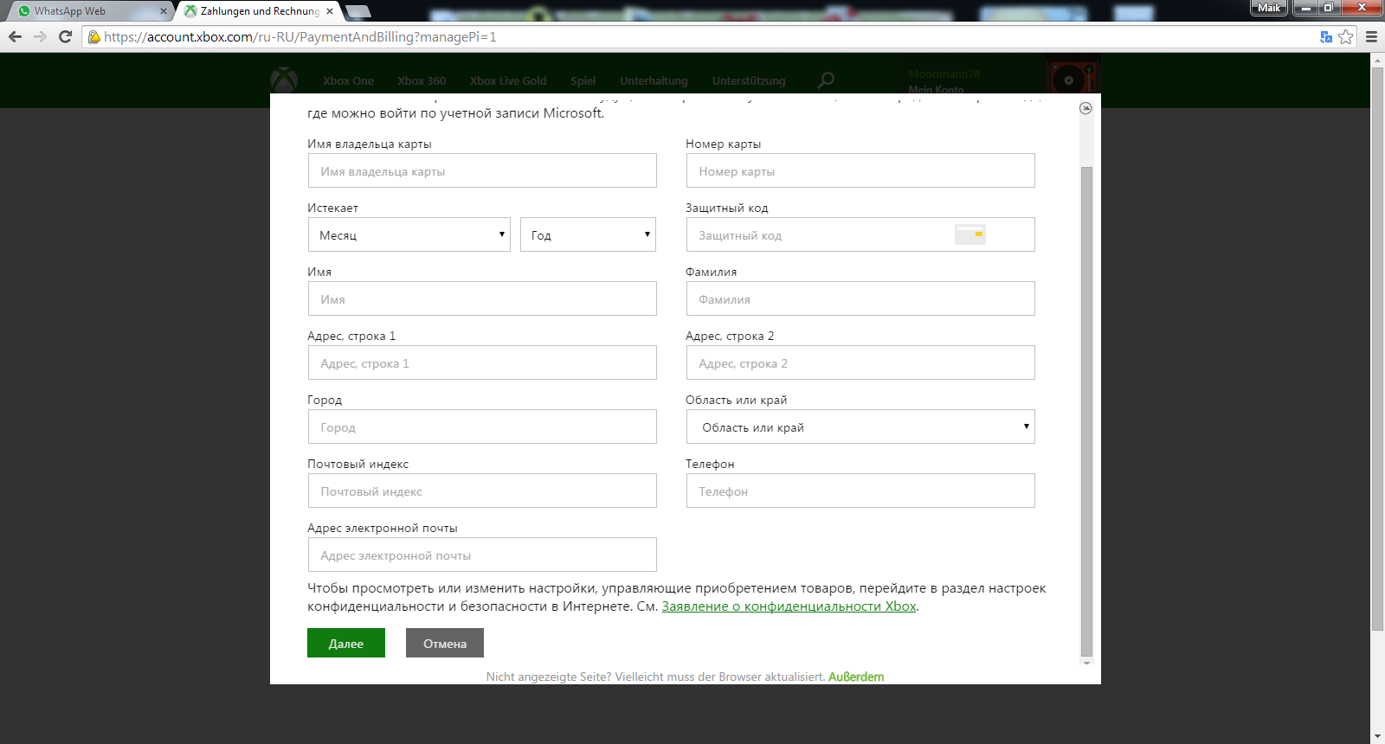Expand the Год expiry year dropdown
The width and height of the screenshot is (1385, 744).
[x=588, y=234]
